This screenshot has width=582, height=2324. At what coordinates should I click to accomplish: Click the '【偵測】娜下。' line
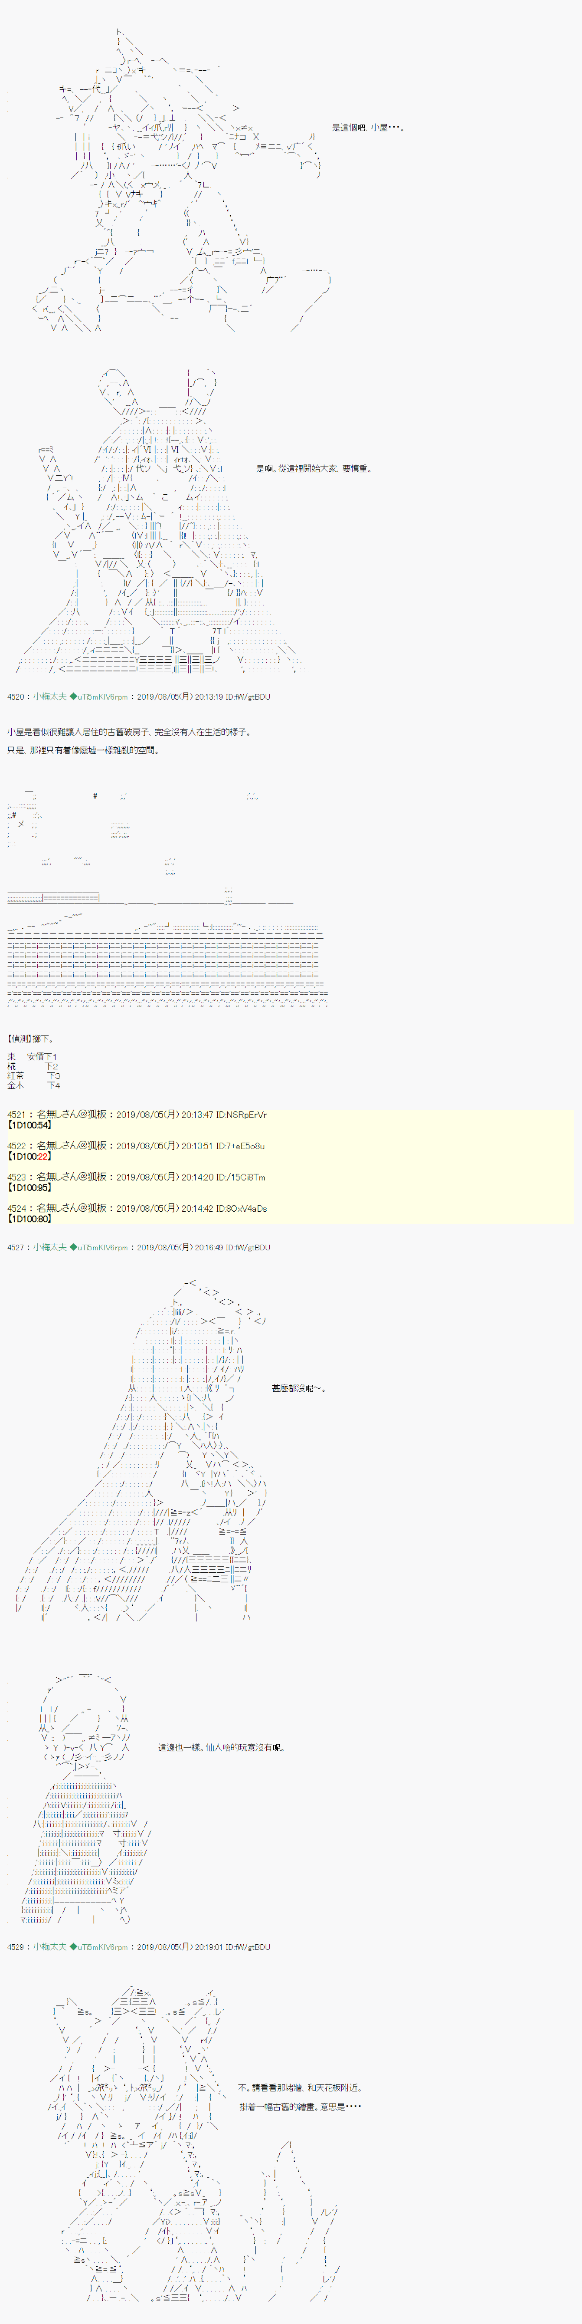click(32, 1039)
